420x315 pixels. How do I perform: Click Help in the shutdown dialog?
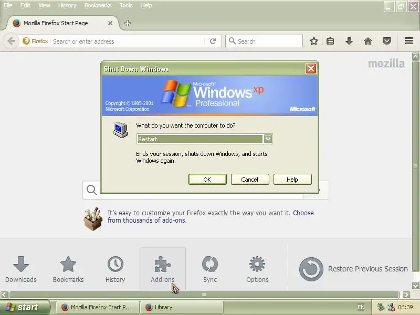[x=292, y=179]
